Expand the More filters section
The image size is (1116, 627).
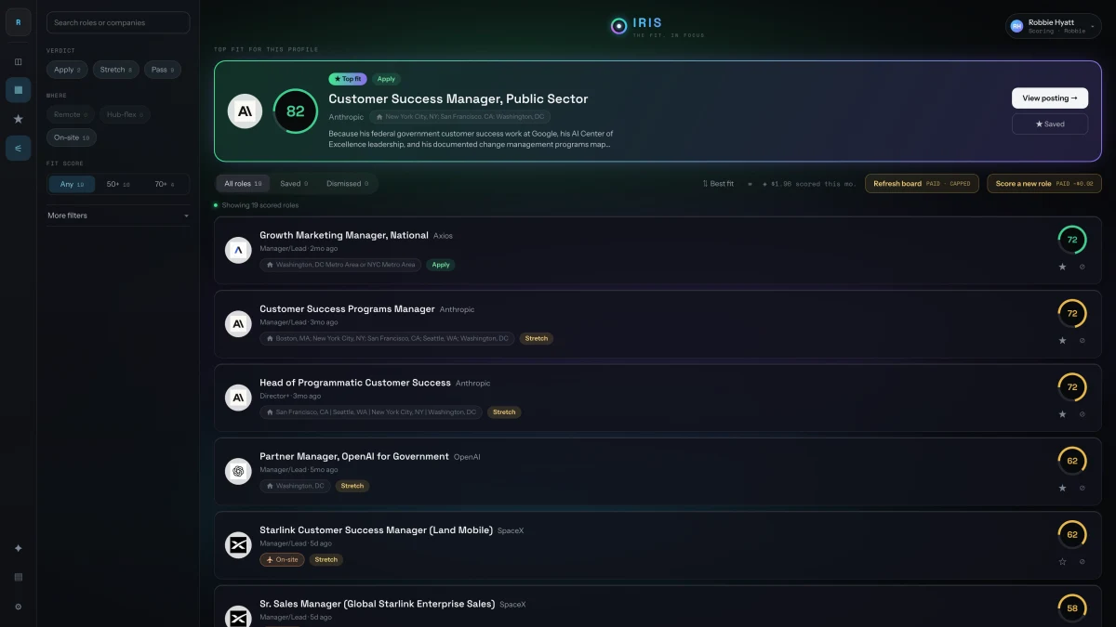[x=118, y=216]
